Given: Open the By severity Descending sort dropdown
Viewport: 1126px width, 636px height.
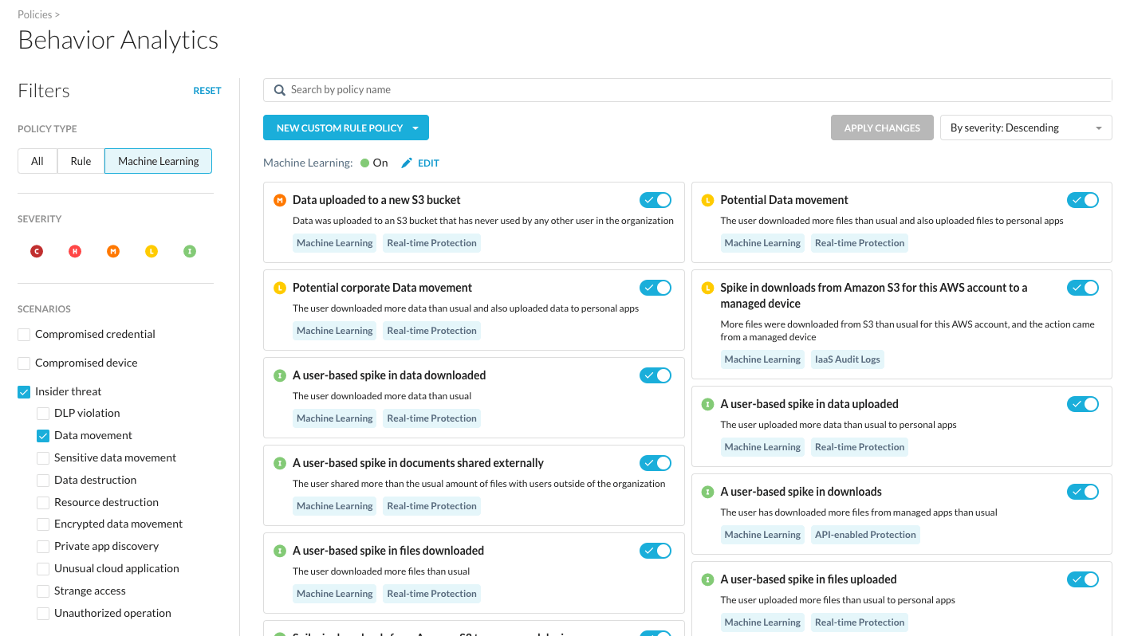Looking at the screenshot, I should [x=1026, y=127].
